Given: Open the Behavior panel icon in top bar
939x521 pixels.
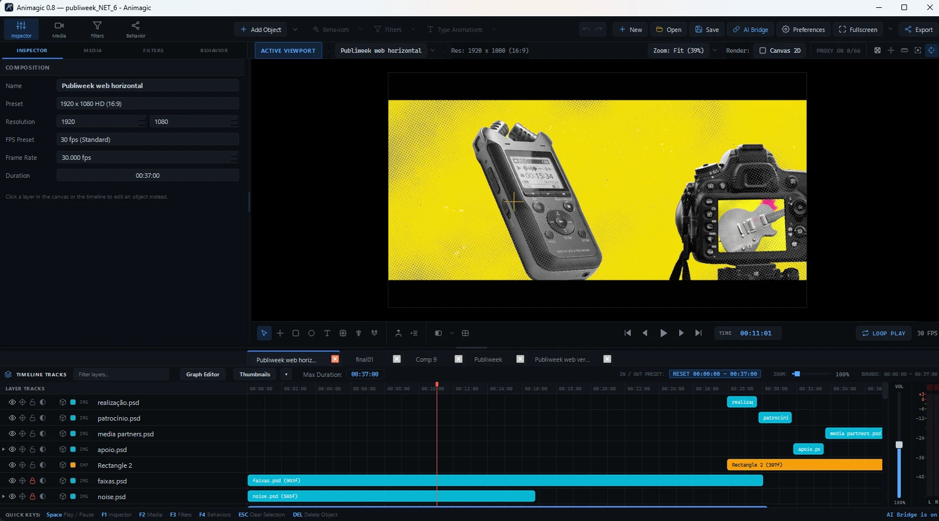Looking at the screenshot, I should (x=135, y=29).
